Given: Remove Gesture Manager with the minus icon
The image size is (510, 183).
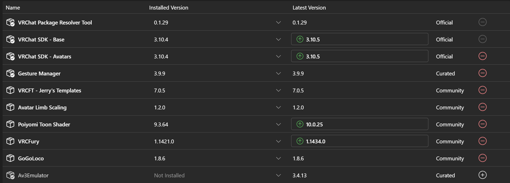Looking at the screenshot, I should pyautogui.click(x=482, y=73).
